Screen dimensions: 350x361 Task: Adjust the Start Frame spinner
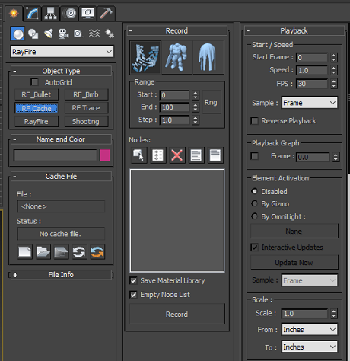334,58
